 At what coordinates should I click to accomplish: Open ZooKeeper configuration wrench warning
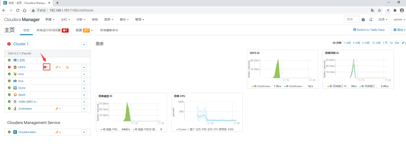pos(58,109)
